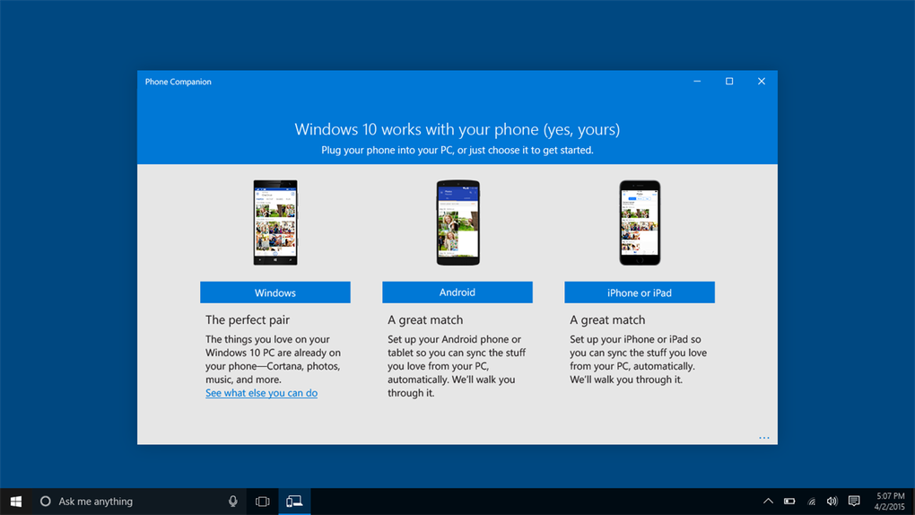
Task: Open the more options ellipsis
Action: coord(764,437)
